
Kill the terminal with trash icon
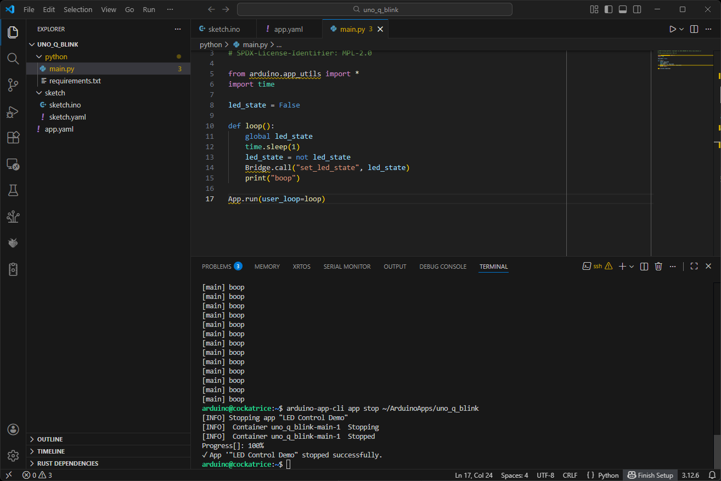click(658, 267)
